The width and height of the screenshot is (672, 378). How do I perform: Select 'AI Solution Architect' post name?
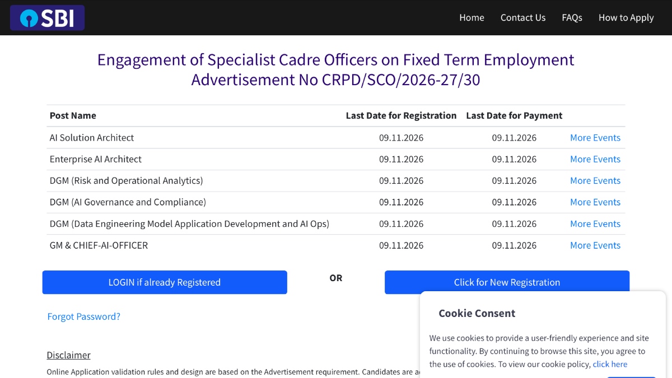click(92, 138)
